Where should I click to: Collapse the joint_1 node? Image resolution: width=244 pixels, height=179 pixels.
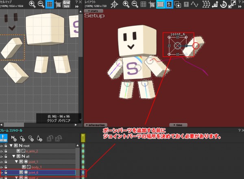click(x=16, y=162)
